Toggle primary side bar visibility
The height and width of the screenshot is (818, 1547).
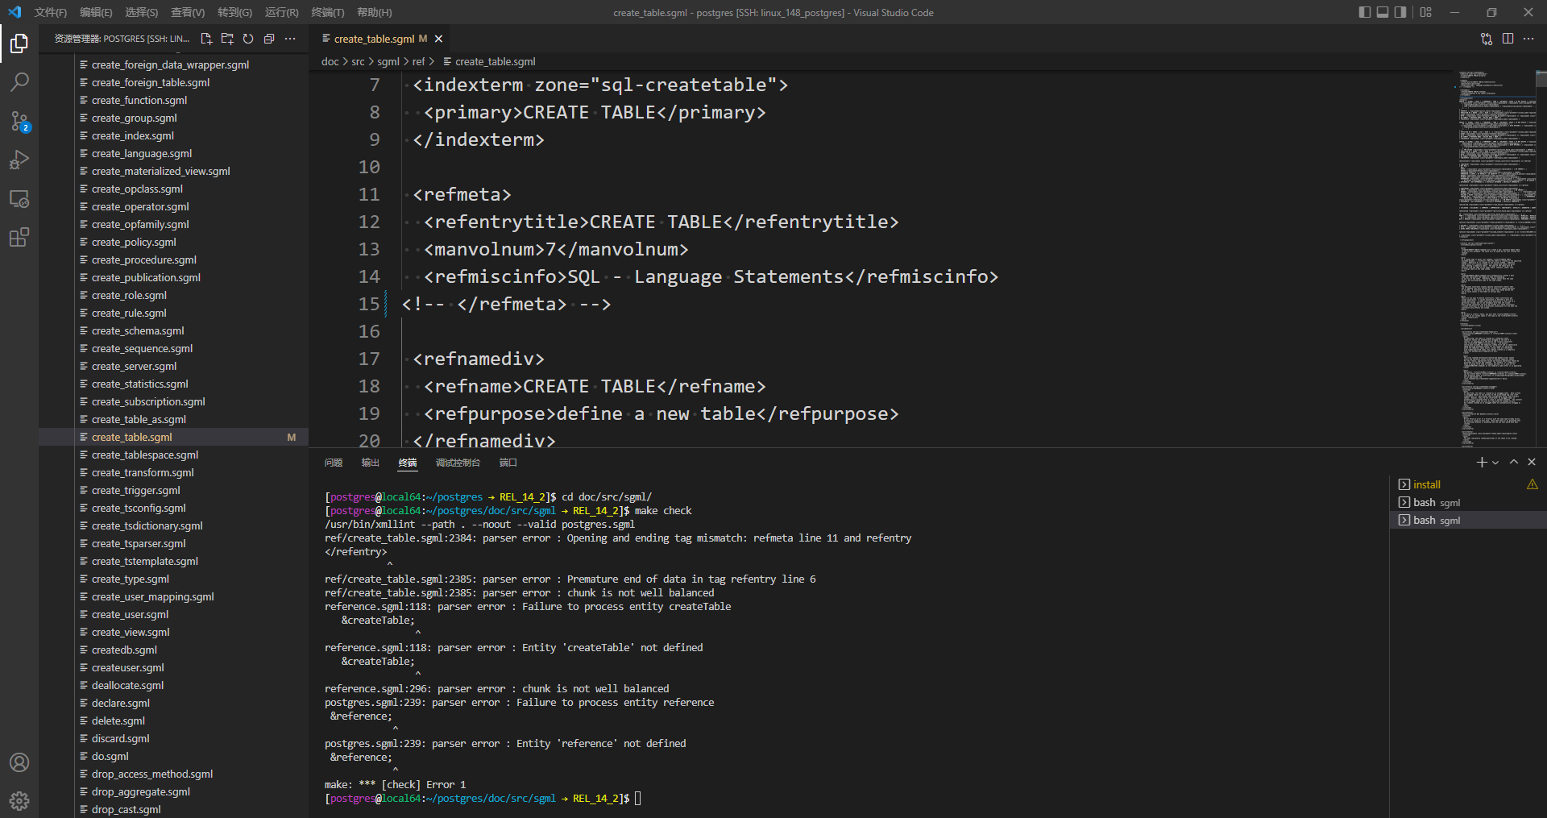tap(1364, 12)
